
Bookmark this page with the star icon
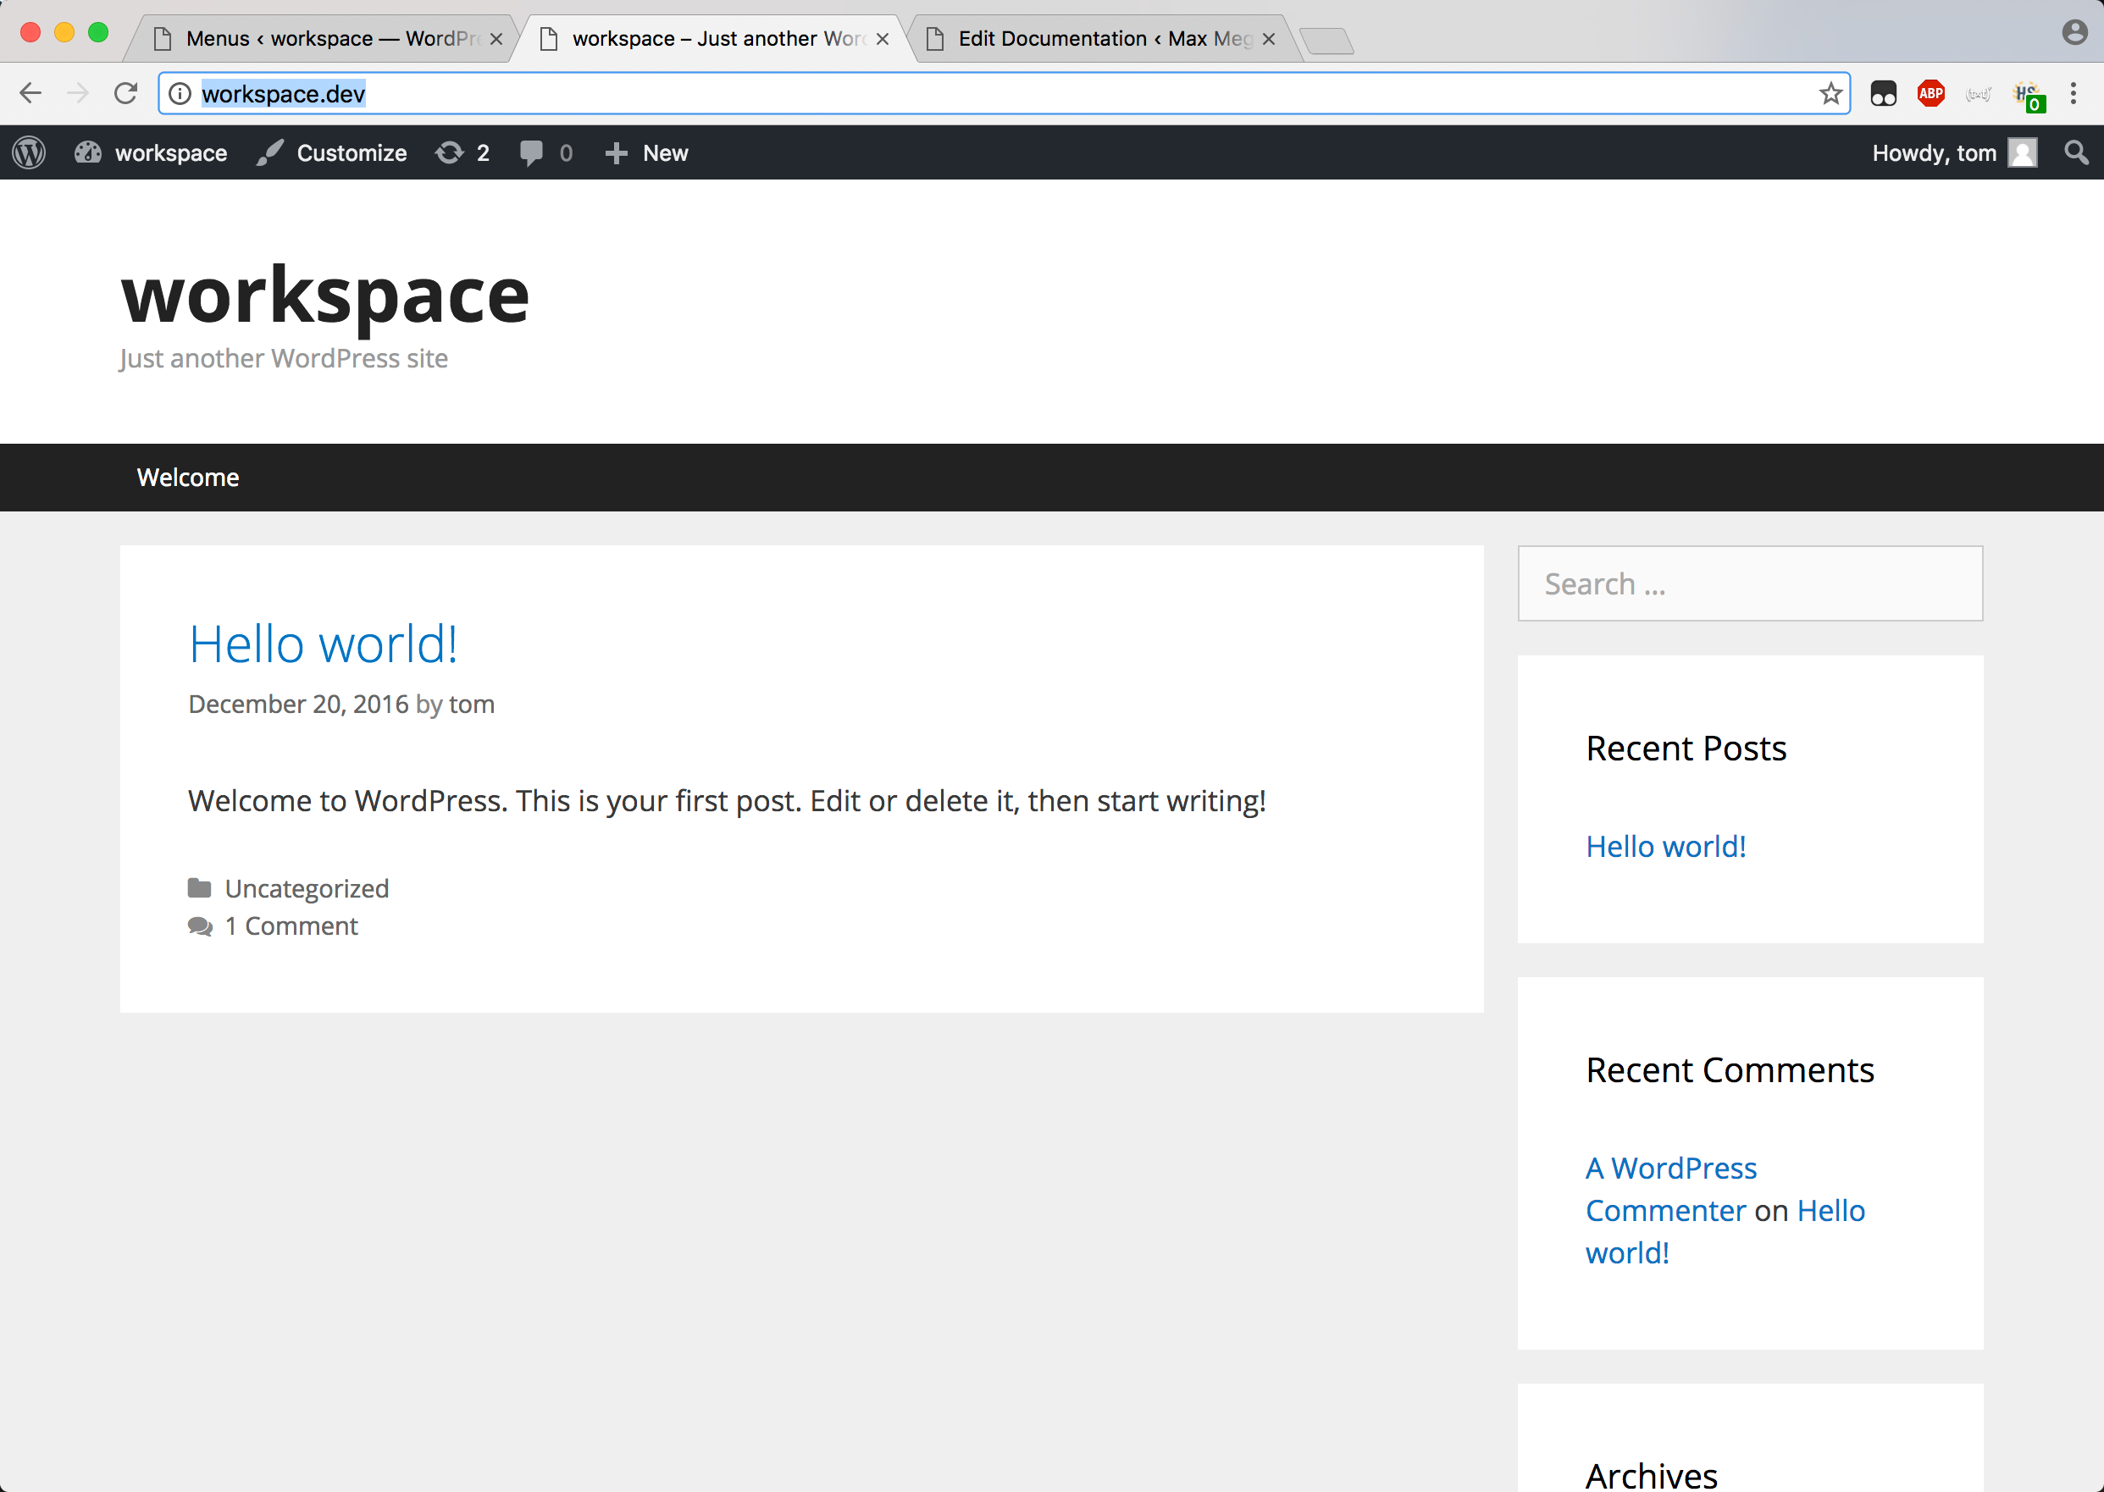(x=1830, y=94)
